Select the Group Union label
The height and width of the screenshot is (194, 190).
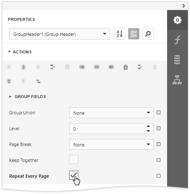(x=22, y=113)
